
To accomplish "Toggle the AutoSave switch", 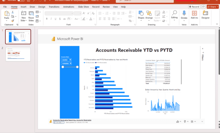I will point(21,1).
